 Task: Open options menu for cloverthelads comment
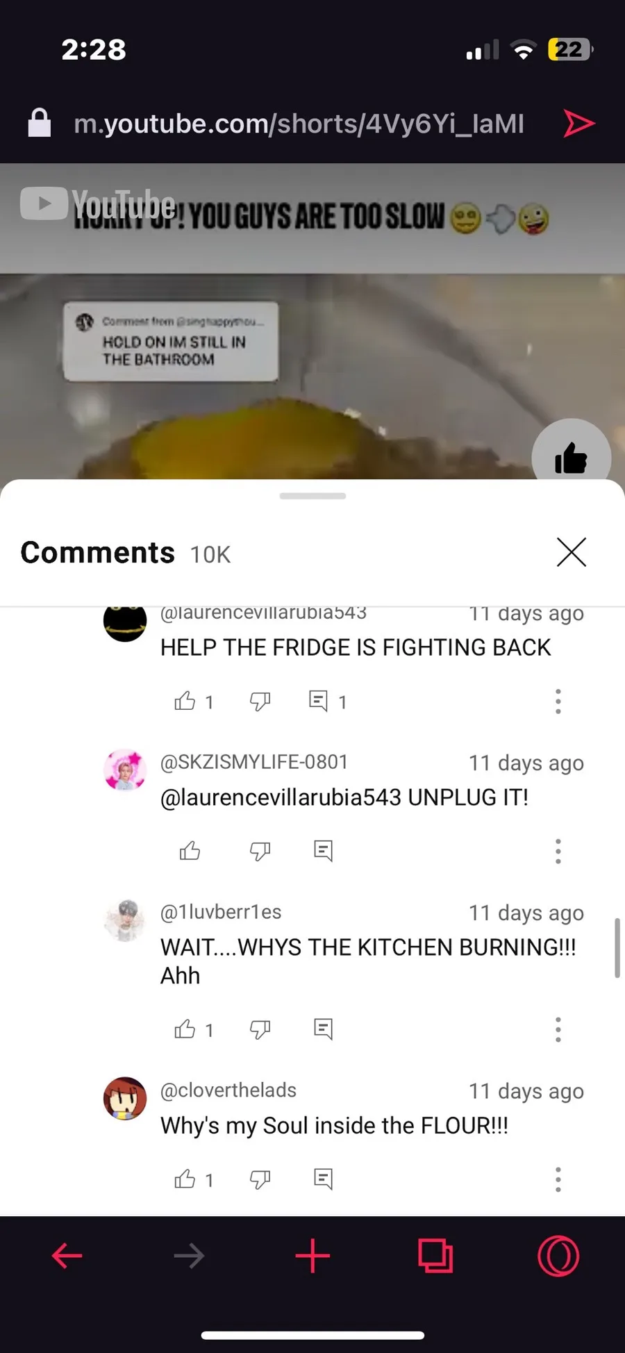coord(558,1179)
